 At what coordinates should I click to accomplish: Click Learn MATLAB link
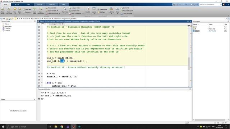[126, 14]
